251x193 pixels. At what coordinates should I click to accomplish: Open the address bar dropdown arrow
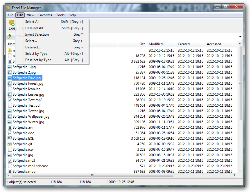click(240, 37)
